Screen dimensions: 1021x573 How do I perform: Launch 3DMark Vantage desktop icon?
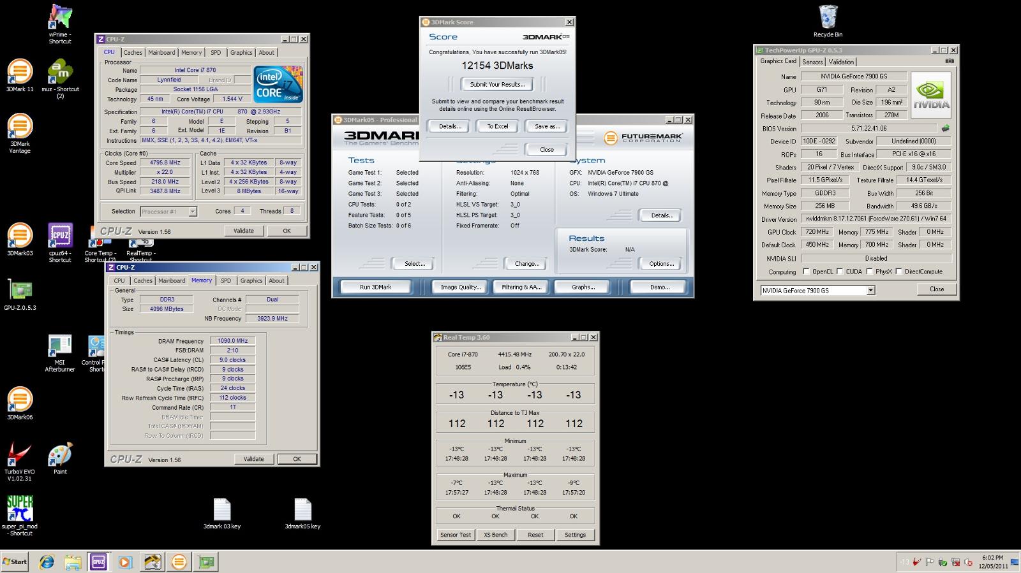(x=20, y=133)
